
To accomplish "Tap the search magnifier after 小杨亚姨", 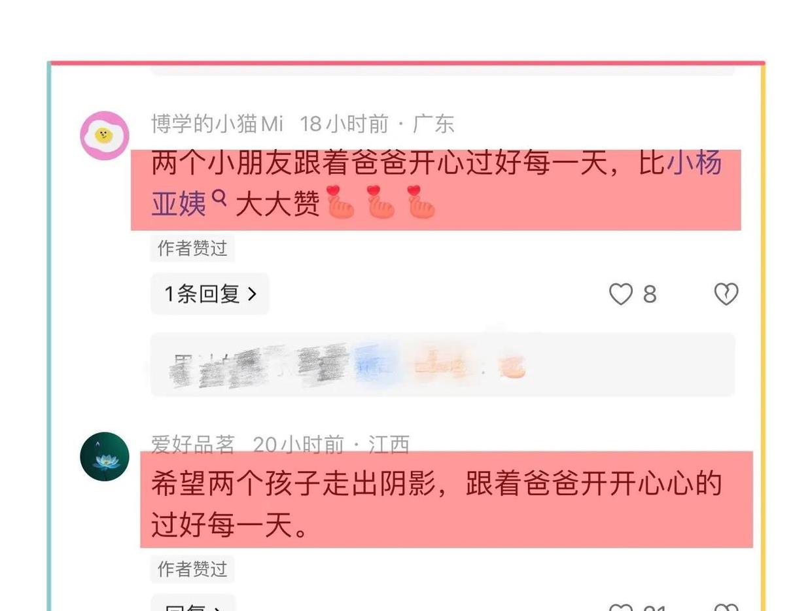I will [x=220, y=198].
